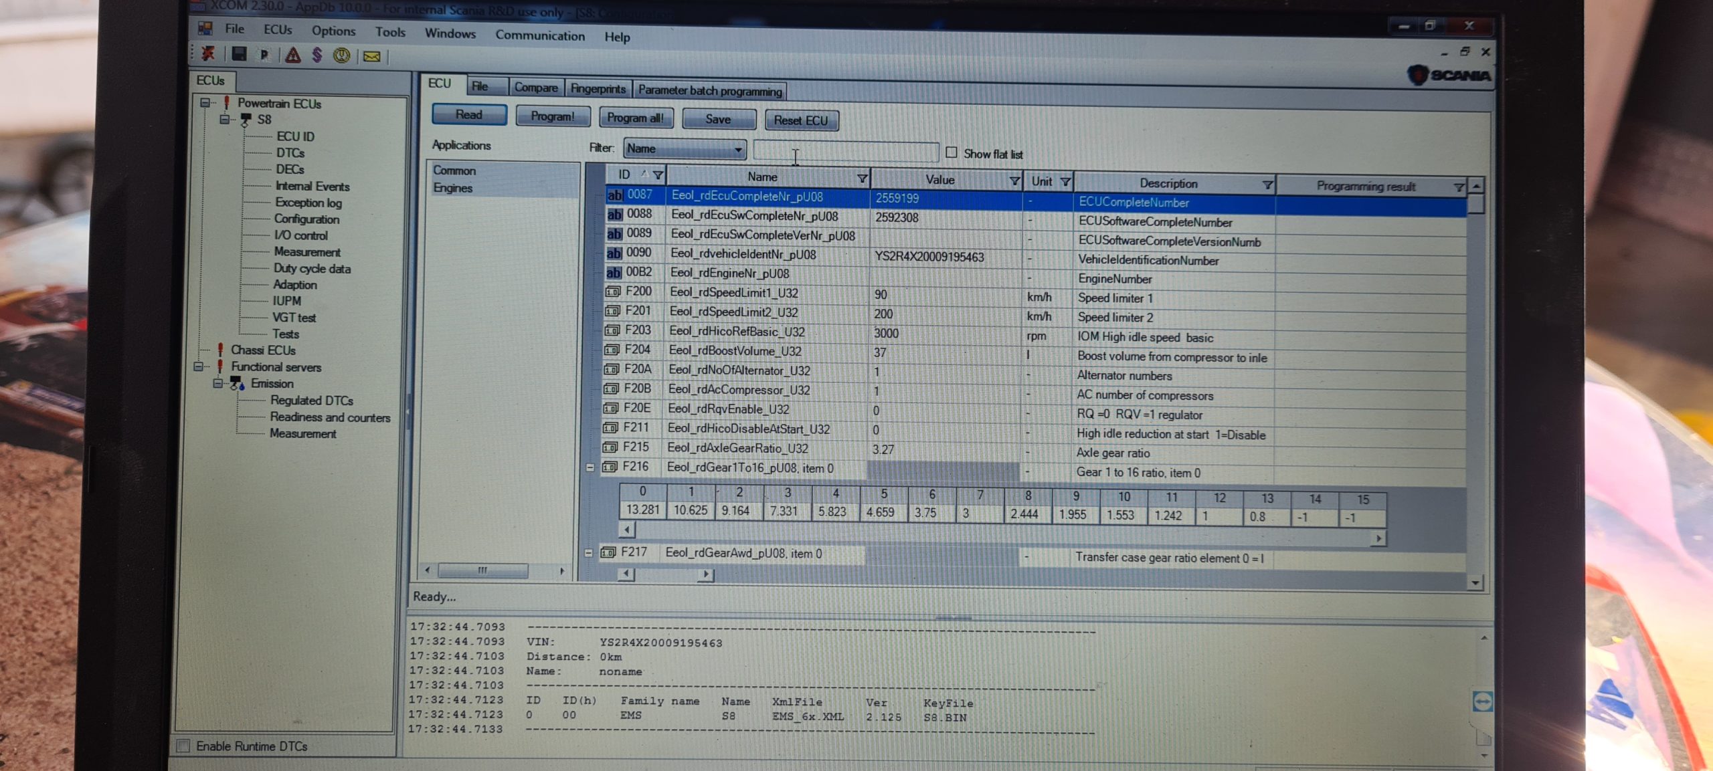Screen dimensions: 1713x771
Task: Open the Tools menu
Action: pyautogui.click(x=390, y=32)
